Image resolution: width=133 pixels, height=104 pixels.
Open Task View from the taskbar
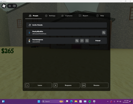click(x=67, y=102)
